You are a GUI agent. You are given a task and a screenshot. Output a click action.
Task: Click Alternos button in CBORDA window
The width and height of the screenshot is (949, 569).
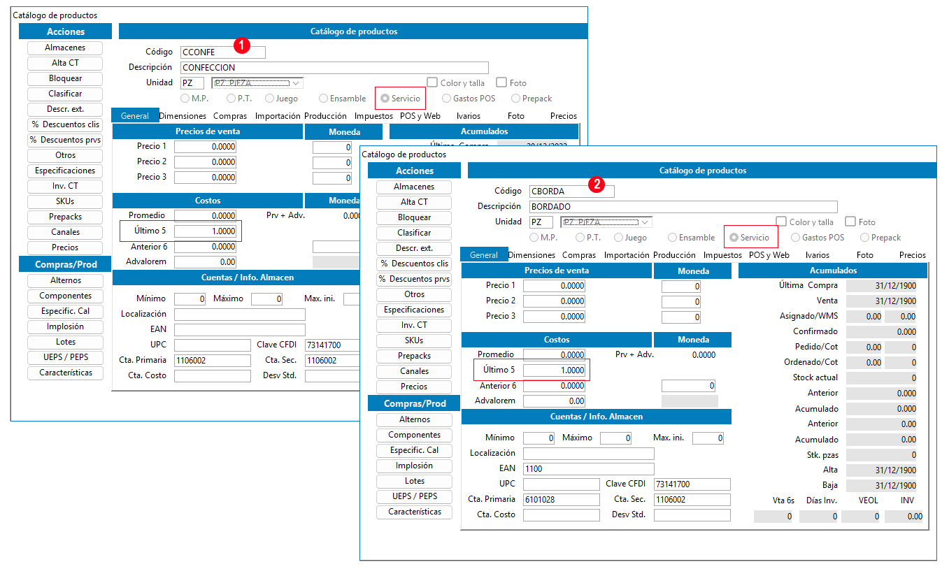pyautogui.click(x=414, y=419)
